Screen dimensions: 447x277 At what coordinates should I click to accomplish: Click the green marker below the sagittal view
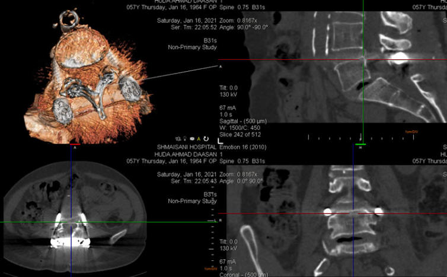(x=360, y=144)
